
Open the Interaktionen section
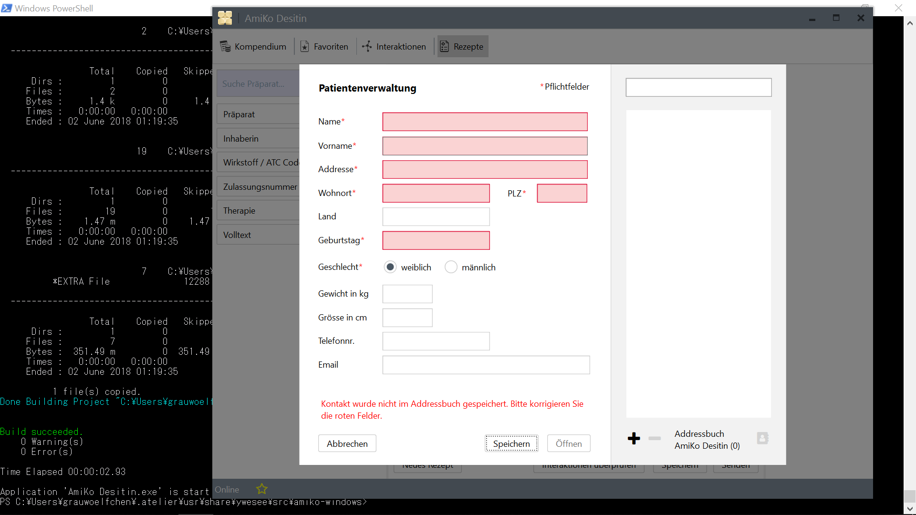tap(394, 46)
